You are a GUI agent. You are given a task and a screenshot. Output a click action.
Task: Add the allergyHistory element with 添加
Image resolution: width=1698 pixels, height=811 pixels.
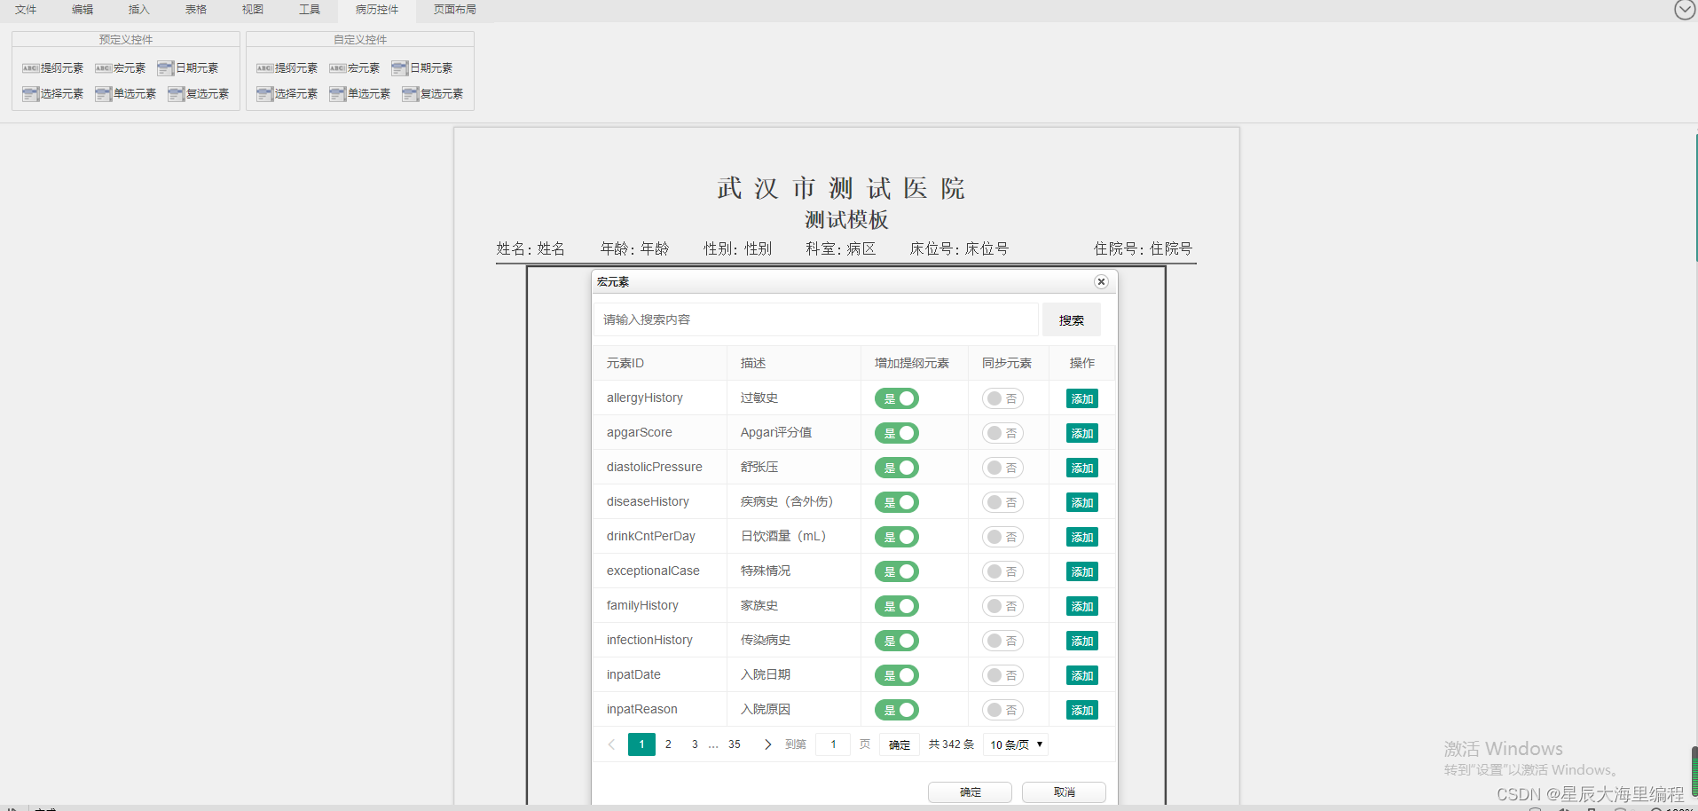click(x=1082, y=398)
